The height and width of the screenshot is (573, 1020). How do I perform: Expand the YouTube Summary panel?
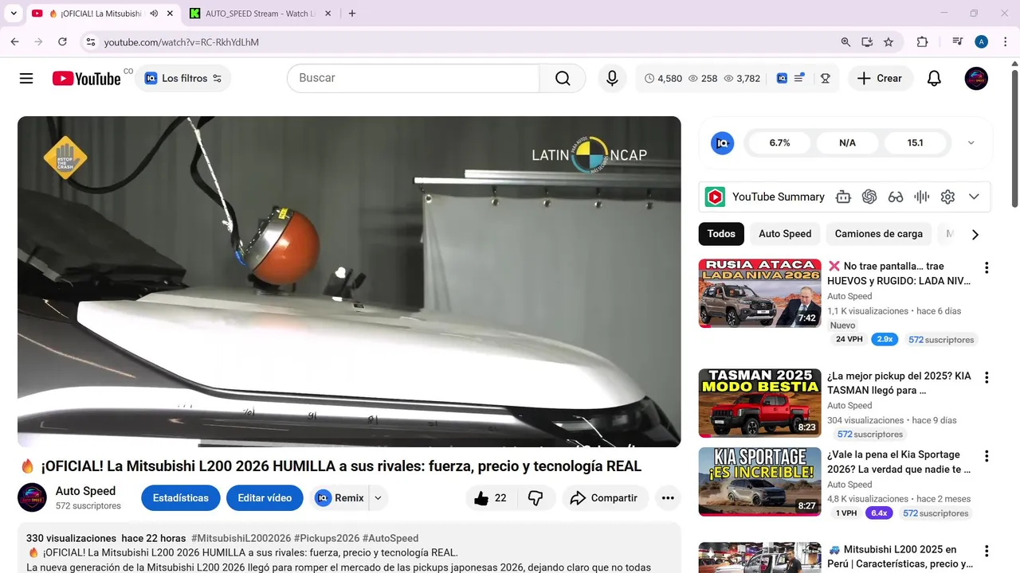point(974,197)
